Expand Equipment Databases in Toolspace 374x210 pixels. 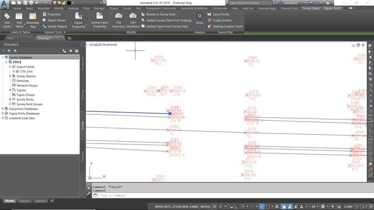click(x=2, y=108)
